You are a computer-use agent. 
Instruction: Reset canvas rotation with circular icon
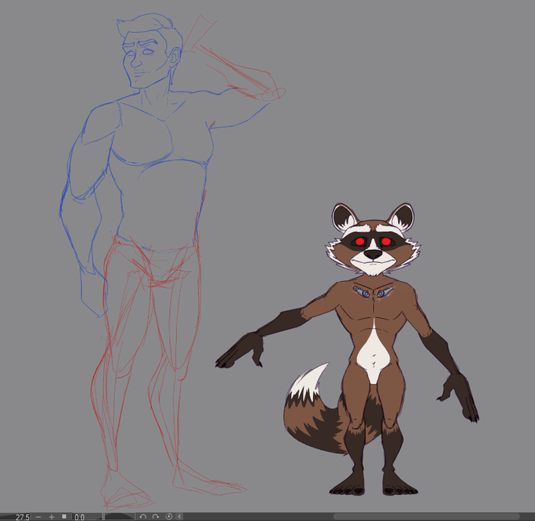(168, 517)
